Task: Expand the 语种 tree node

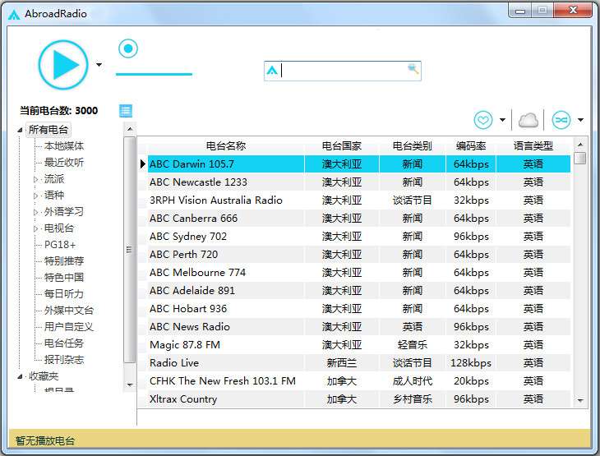Action: tap(35, 196)
